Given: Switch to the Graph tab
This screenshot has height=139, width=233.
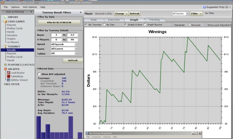Looking at the screenshot, I should point(134,20).
